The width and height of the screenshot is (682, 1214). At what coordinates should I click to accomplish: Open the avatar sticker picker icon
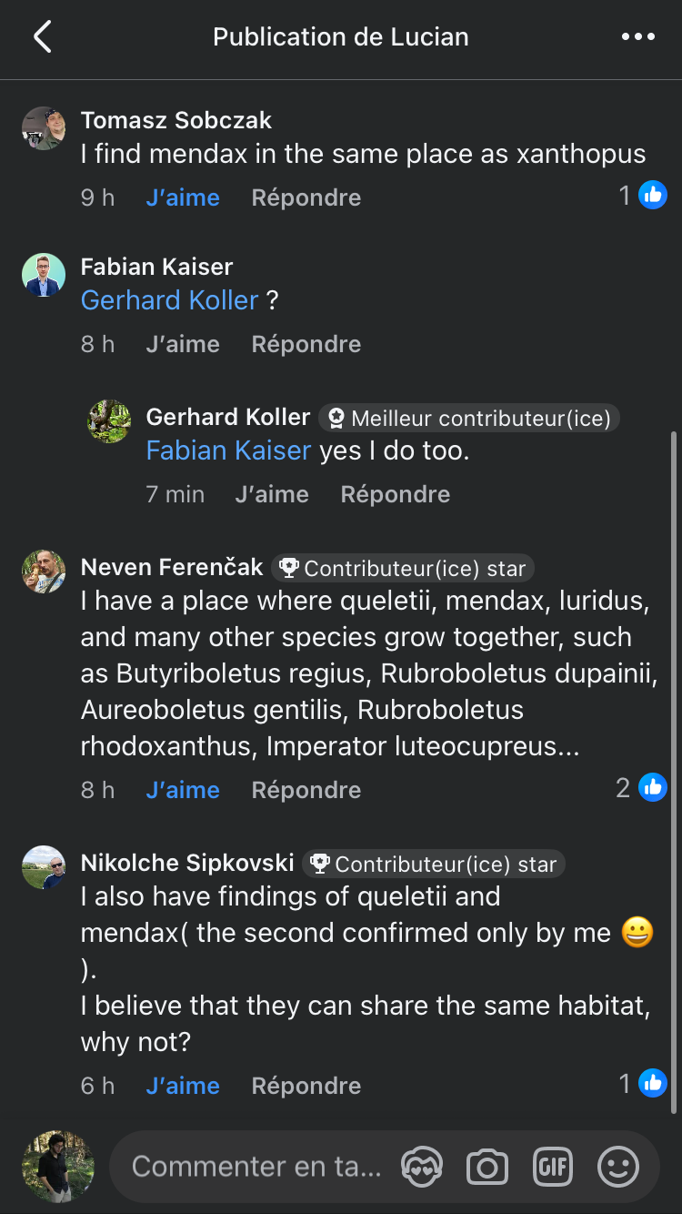(x=422, y=1167)
